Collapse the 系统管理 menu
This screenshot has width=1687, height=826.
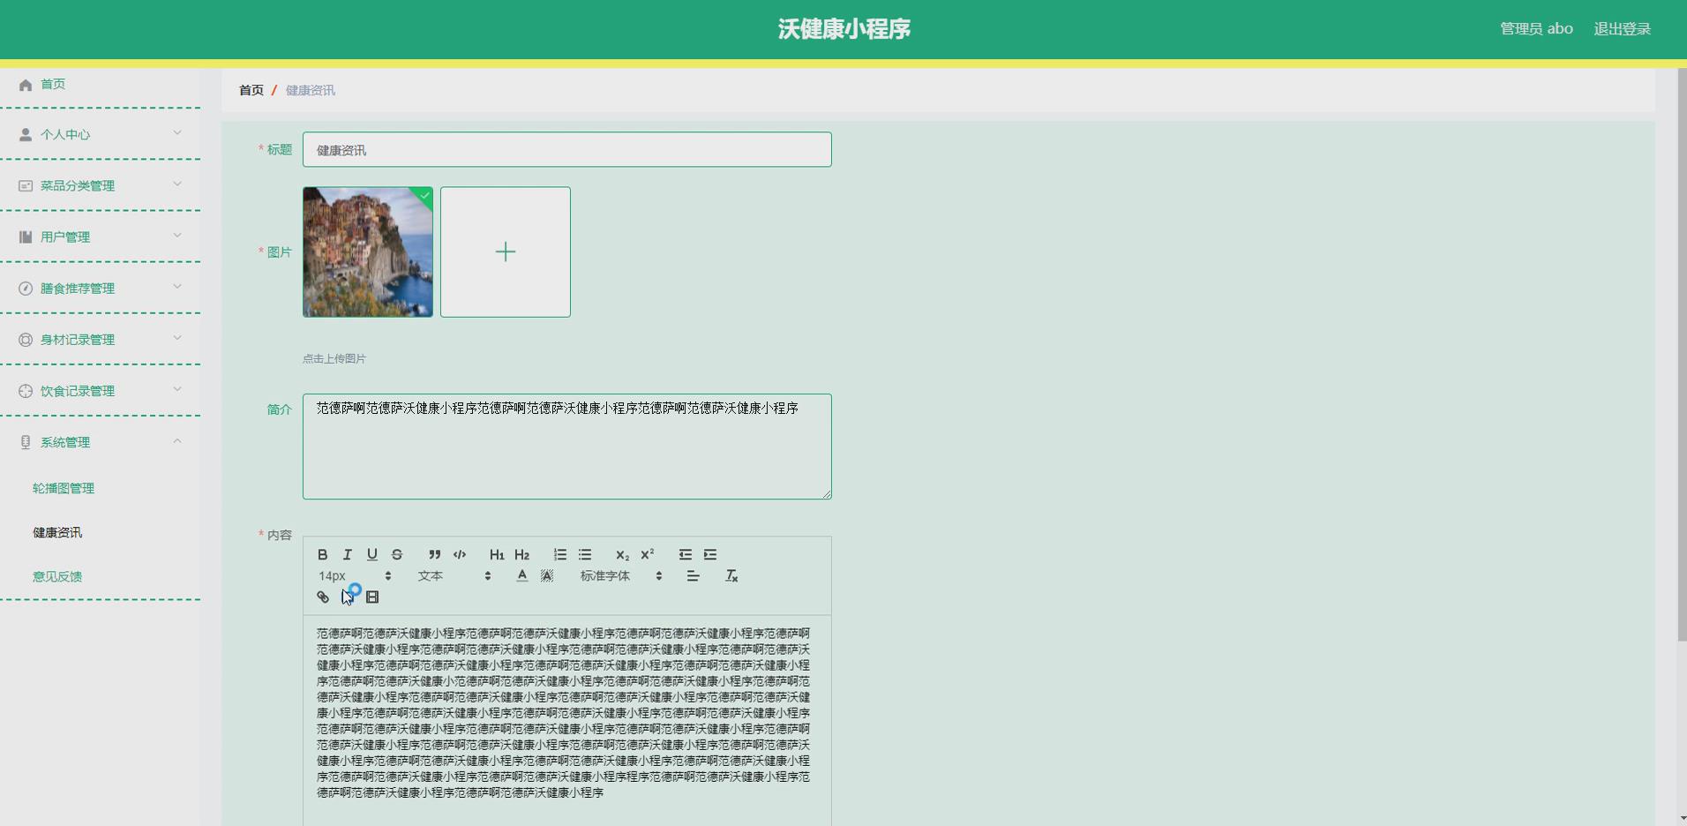pyautogui.click(x=100, y=441)
